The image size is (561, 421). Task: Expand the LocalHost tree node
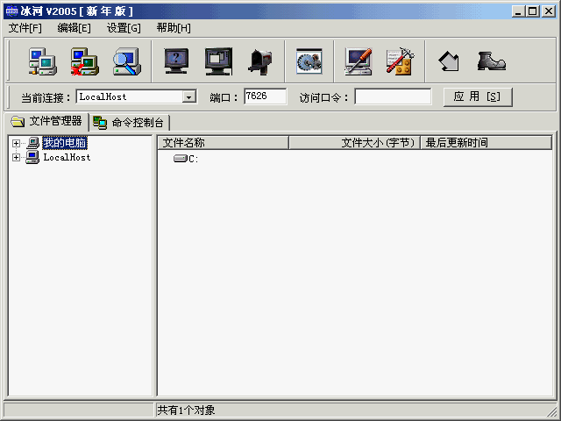[16, 158]
